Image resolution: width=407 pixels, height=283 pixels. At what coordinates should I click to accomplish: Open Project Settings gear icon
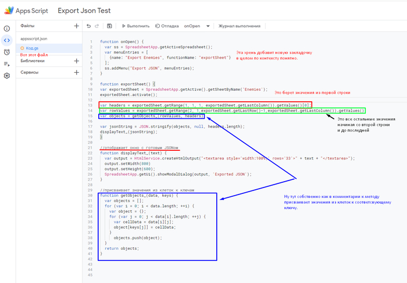point(6,76)
